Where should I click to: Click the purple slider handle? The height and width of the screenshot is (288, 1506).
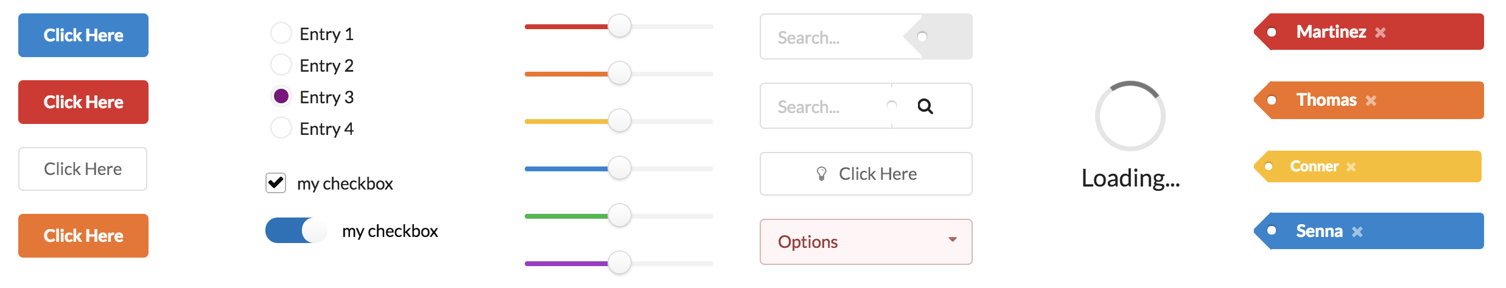[x=619, y=262]
